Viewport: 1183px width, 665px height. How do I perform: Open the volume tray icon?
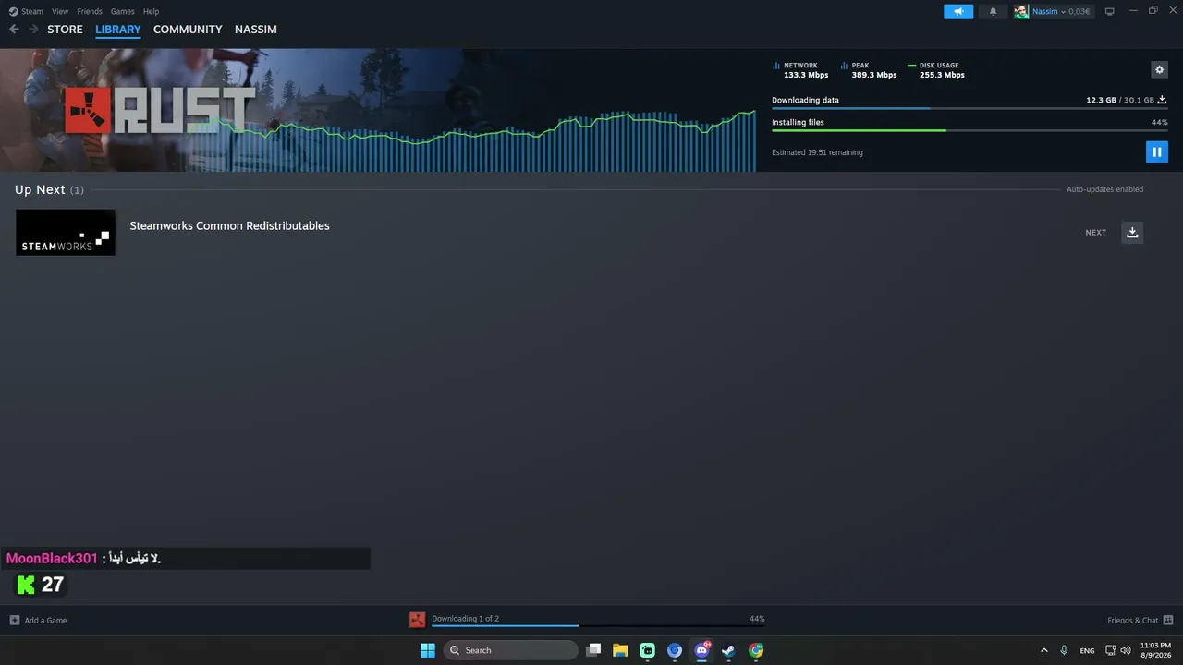tap(1126, 650)
